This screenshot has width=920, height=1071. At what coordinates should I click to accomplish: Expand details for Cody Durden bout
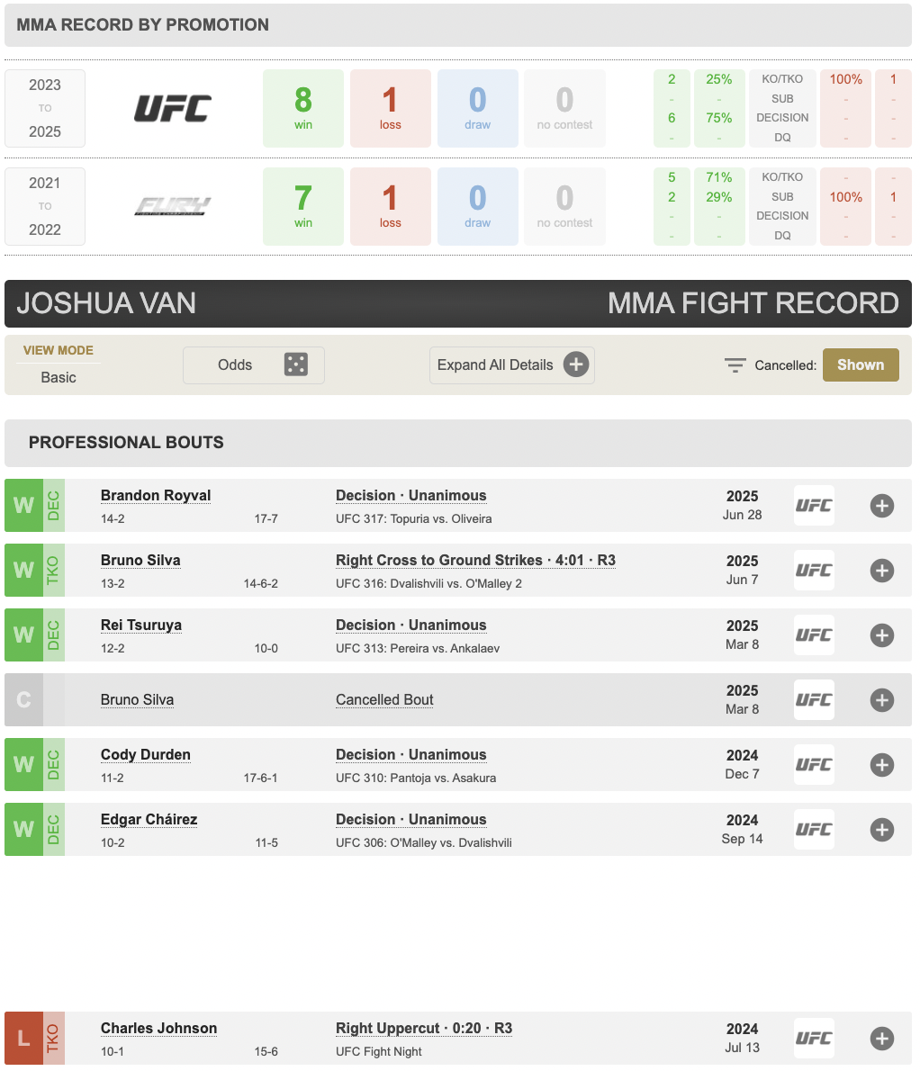coord(882,765)
